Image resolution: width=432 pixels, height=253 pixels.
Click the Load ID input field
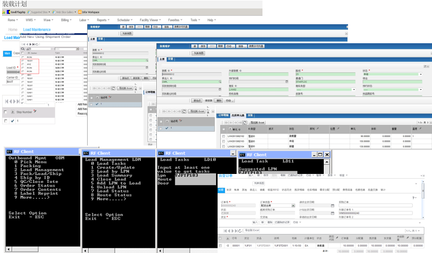[13, 72]
